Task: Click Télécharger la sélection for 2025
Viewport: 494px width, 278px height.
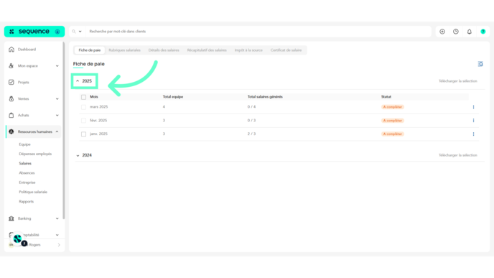Action: 458,81
